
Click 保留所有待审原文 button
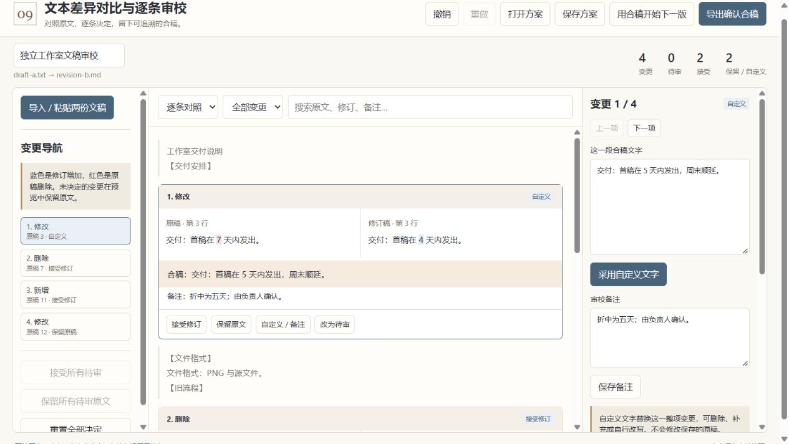tap(75, 401)
